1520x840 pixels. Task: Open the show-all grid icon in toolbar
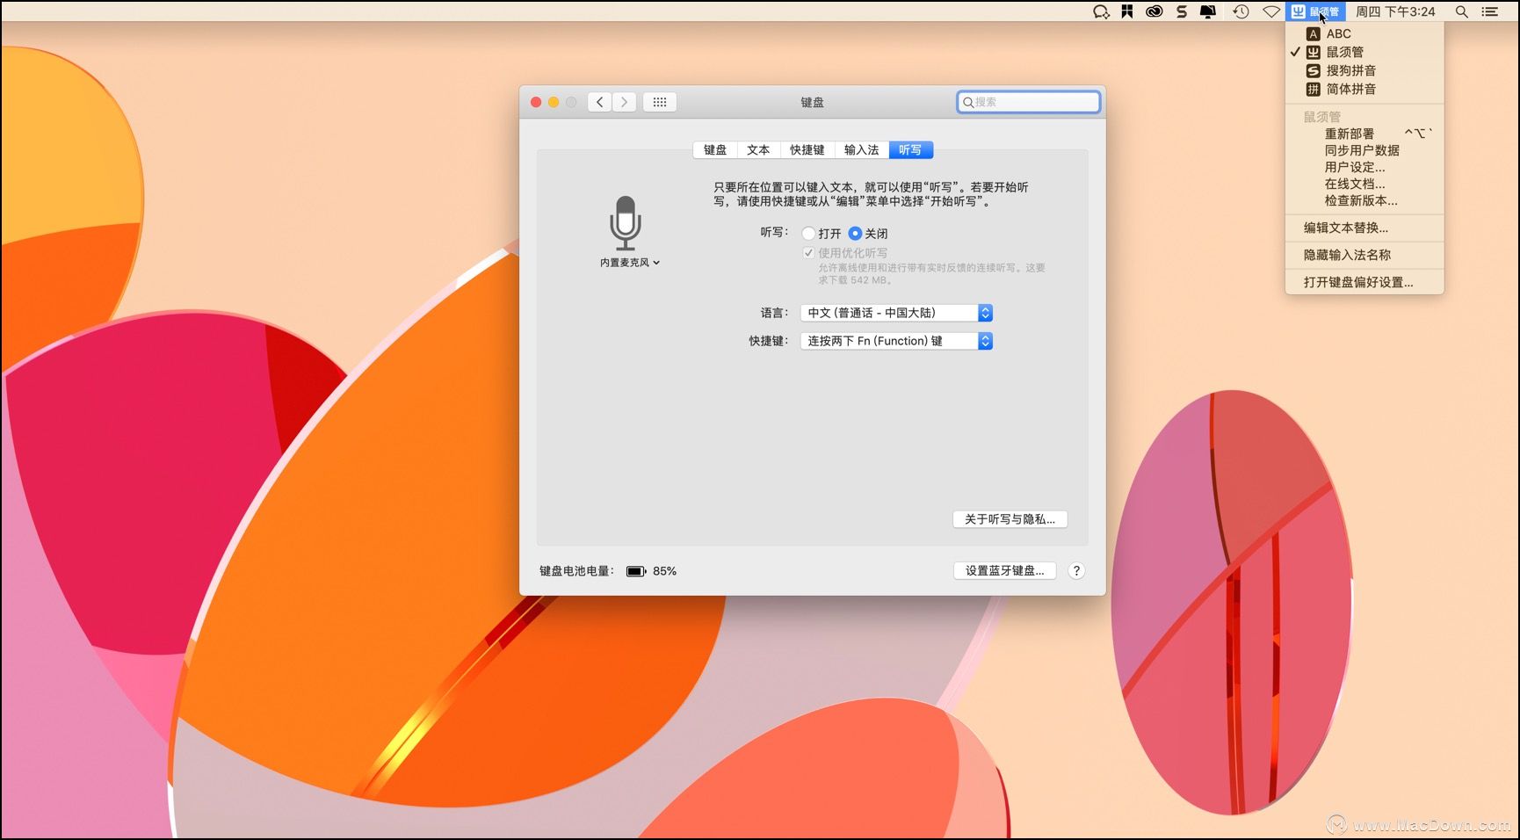click(x=660, y=102)
